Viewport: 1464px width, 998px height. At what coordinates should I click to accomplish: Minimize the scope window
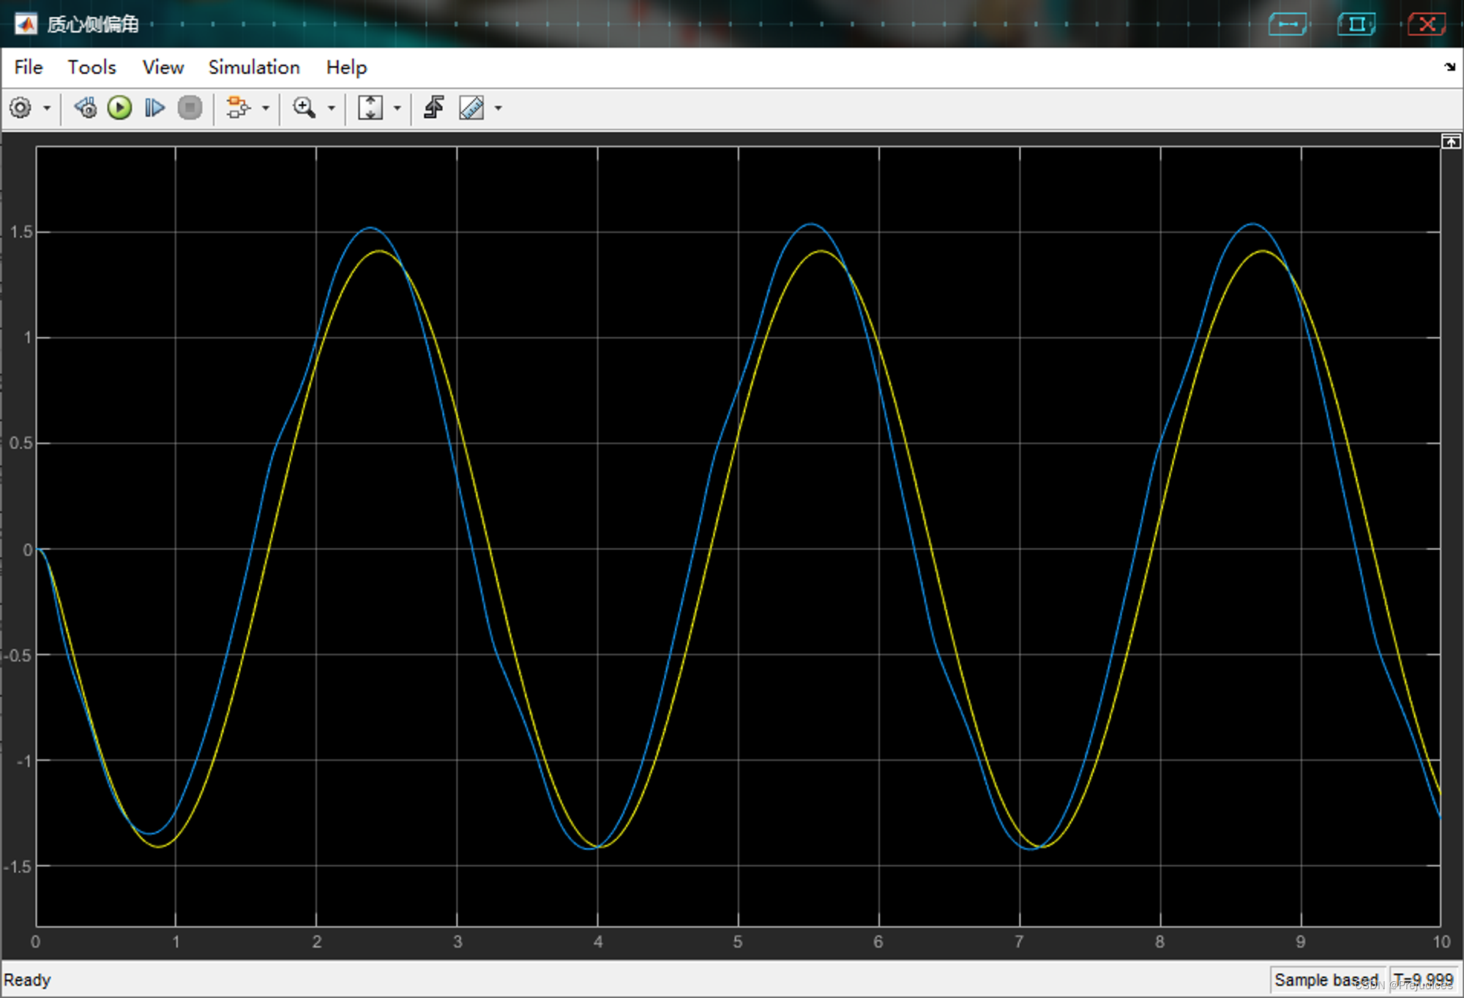pyautogui.click(x=1288, y=24)
